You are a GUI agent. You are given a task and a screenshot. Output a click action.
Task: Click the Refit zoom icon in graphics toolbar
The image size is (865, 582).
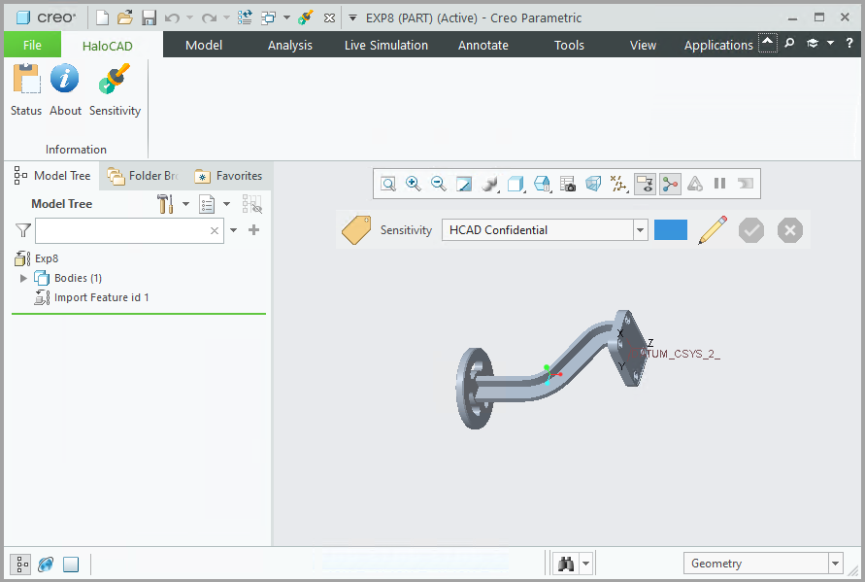(388, 184)
